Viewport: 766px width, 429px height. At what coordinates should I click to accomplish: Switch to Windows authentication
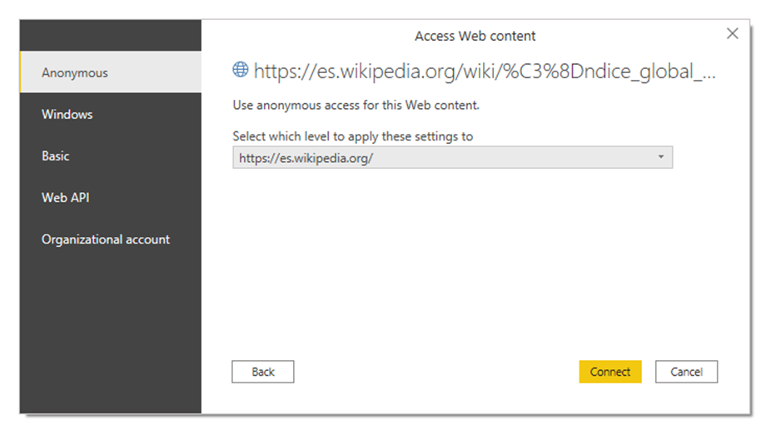tap(111, 114)
